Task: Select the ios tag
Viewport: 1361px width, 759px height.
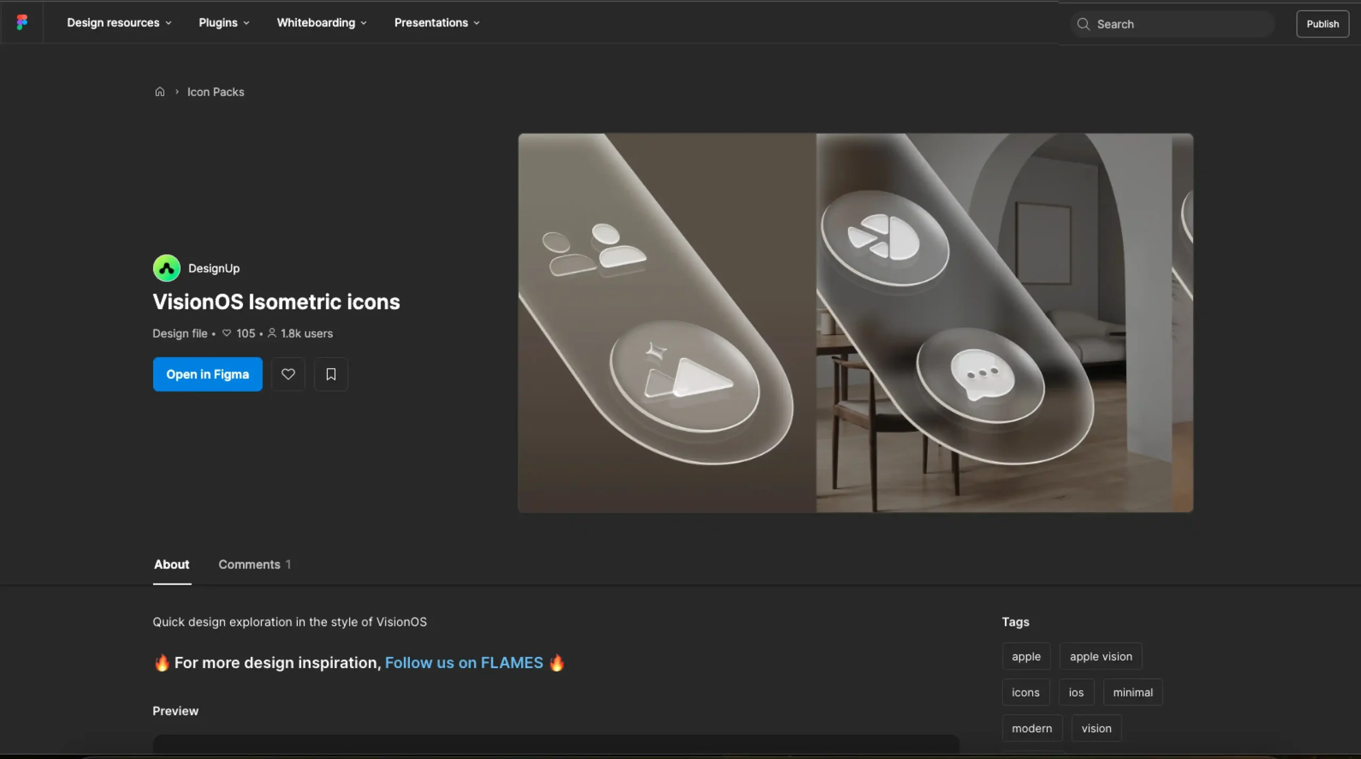Action: 1076,692
